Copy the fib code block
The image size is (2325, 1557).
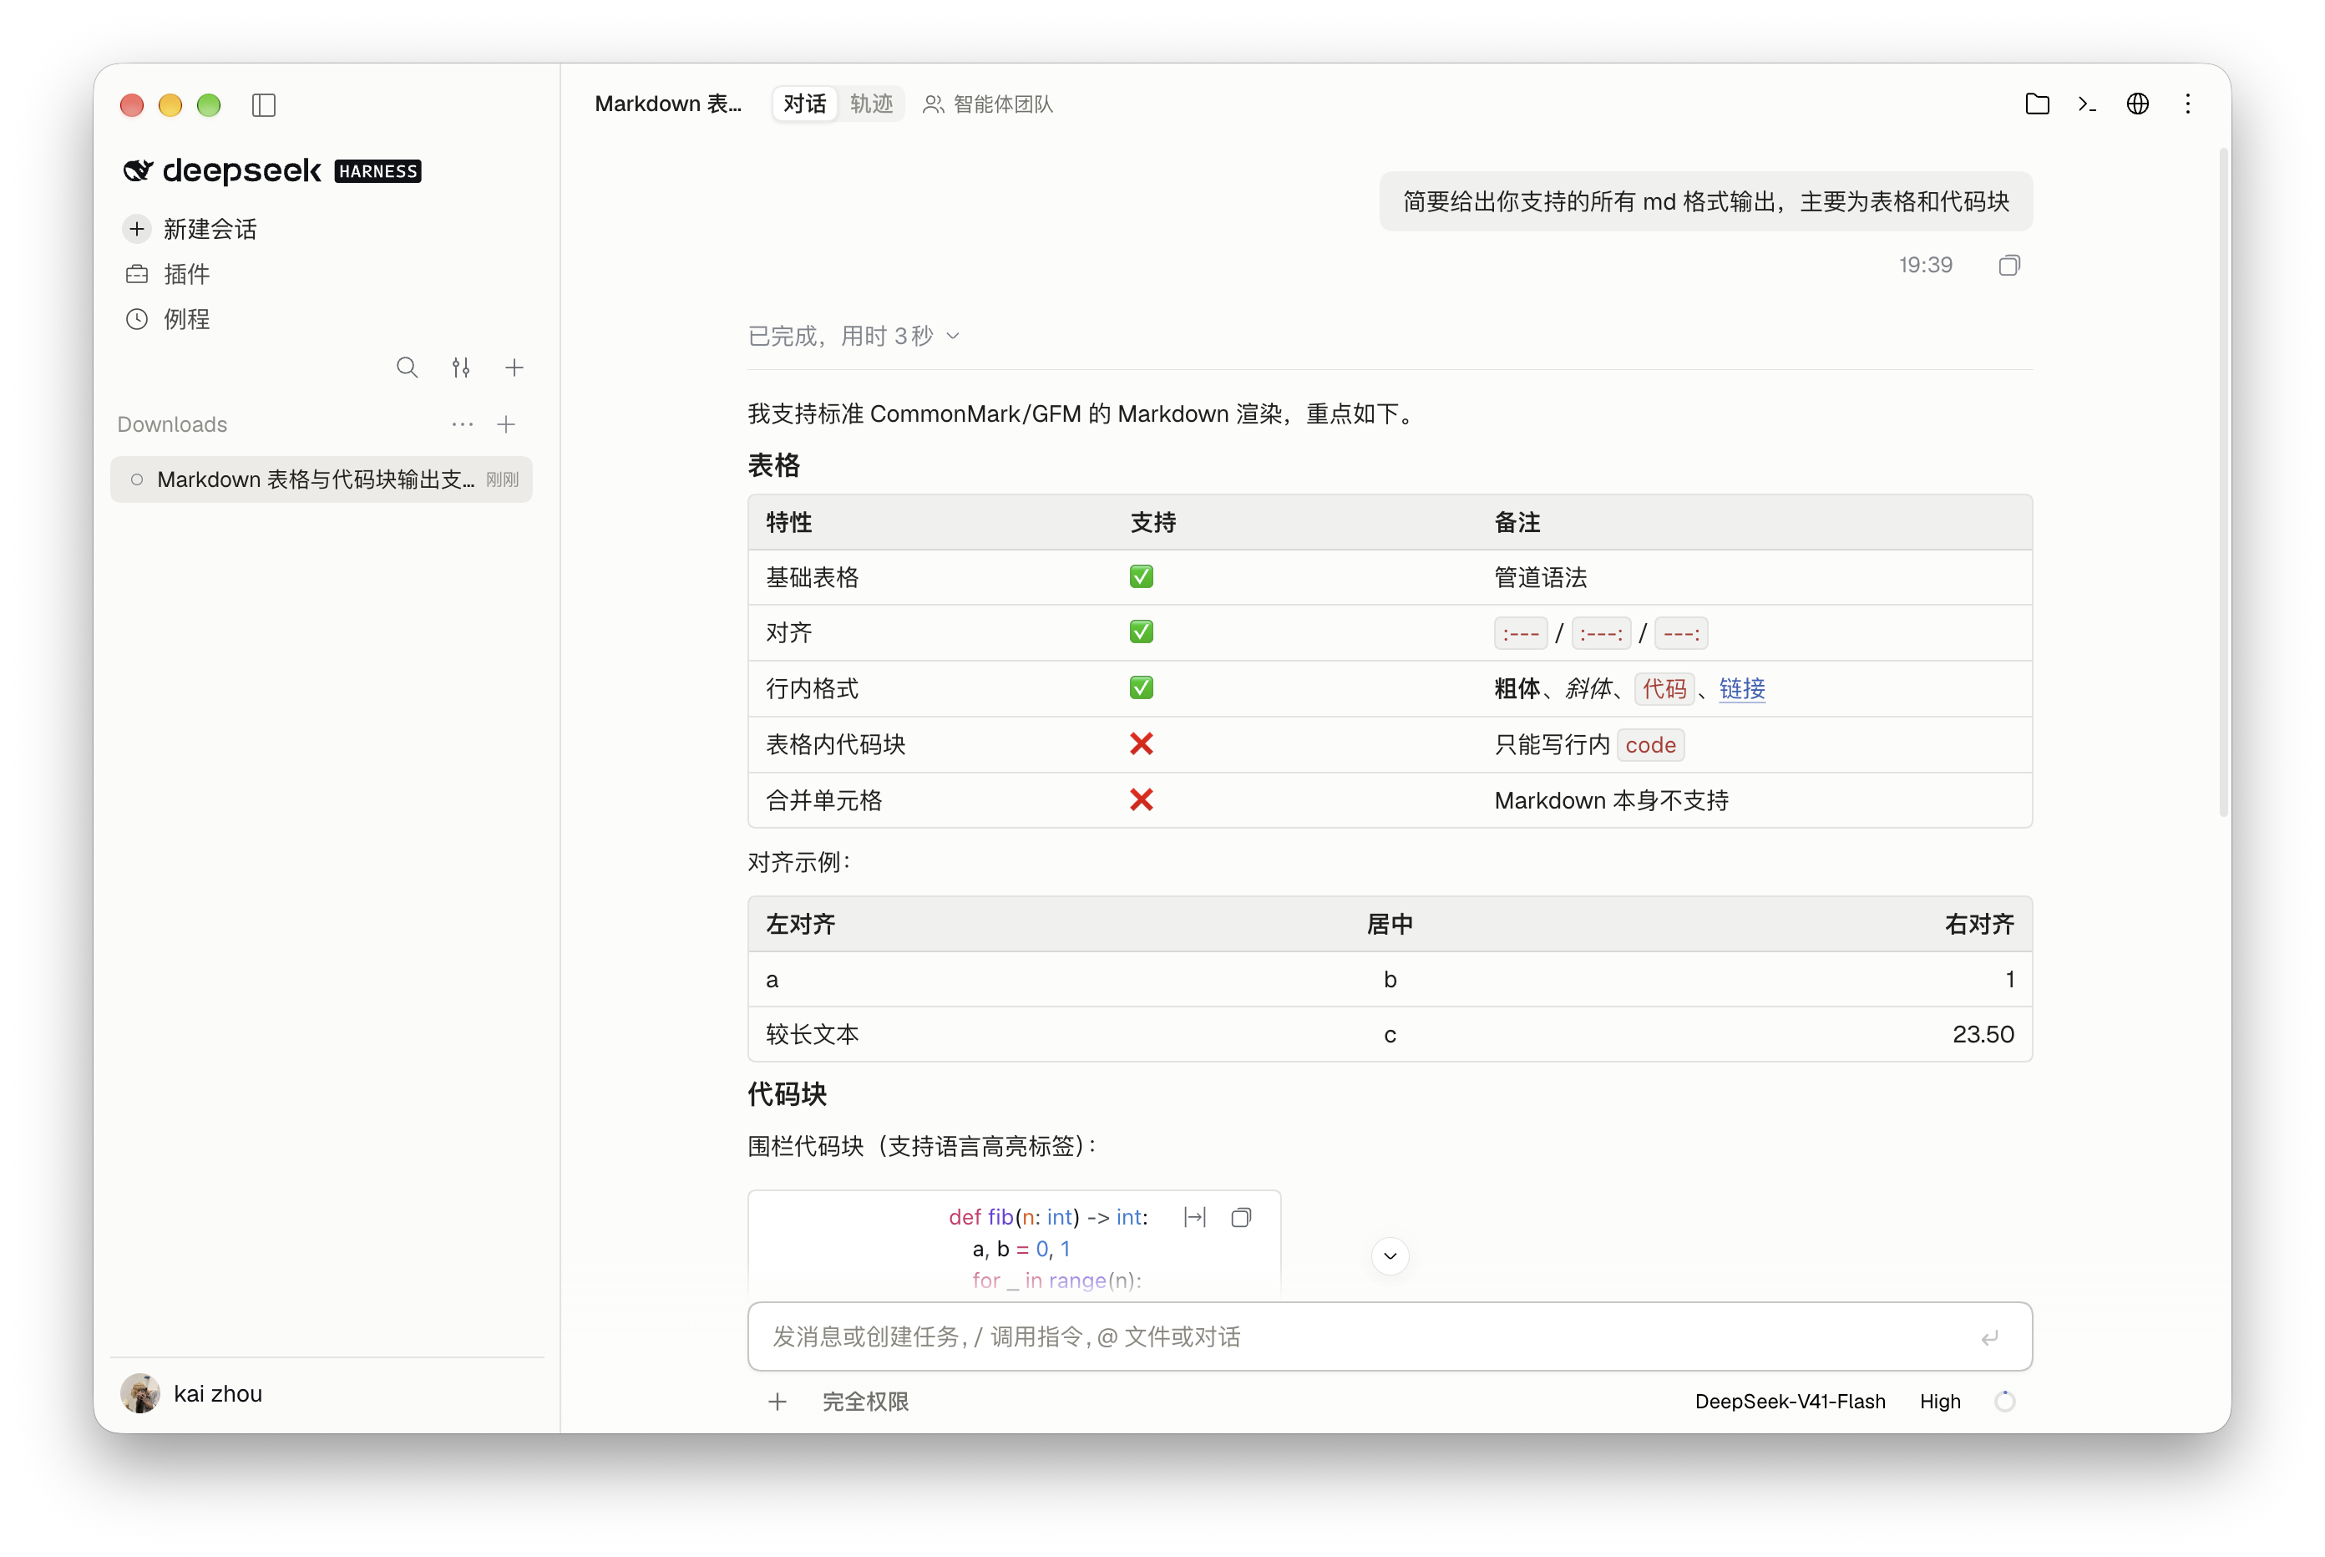[x=1241, y=1217]
